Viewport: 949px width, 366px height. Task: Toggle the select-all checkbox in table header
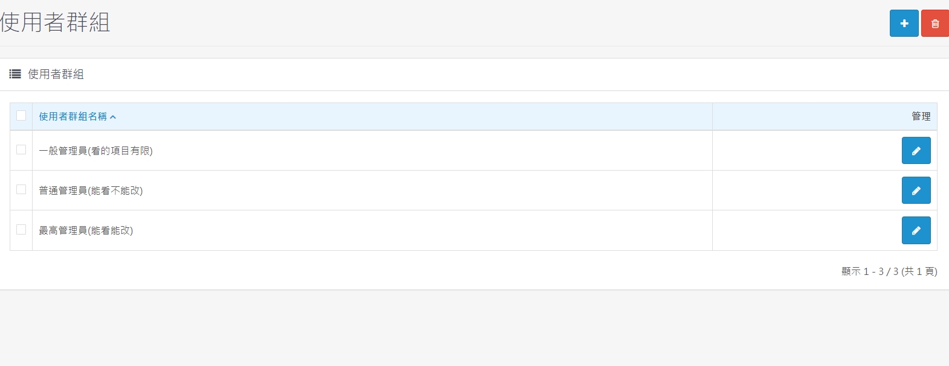(x=21, y=116)
